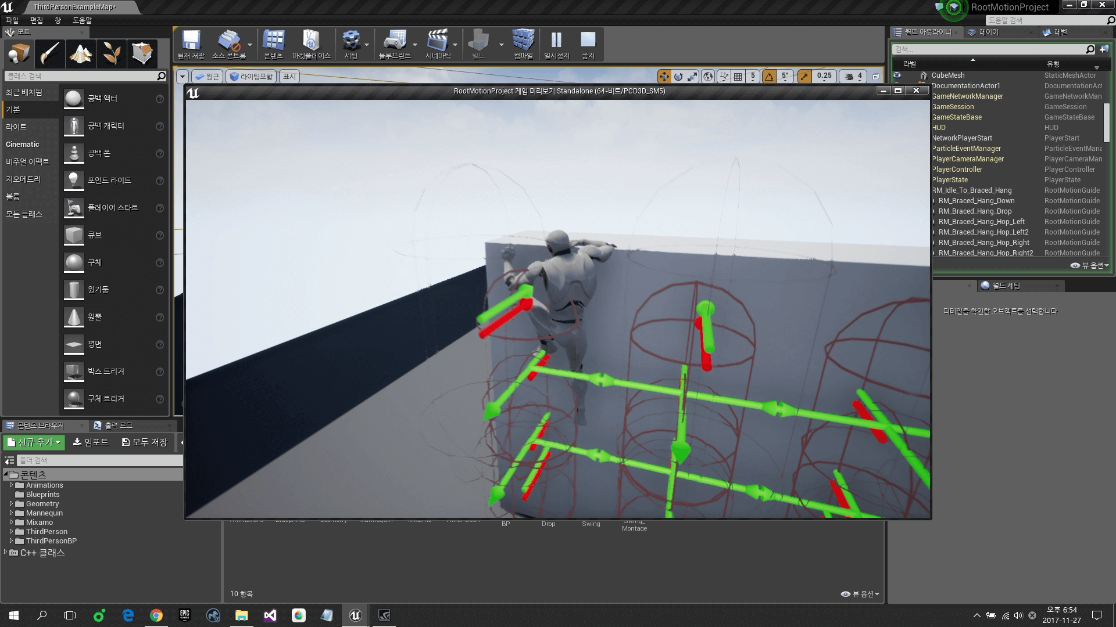
Task: Click the Import button
Action: point(91,442)
